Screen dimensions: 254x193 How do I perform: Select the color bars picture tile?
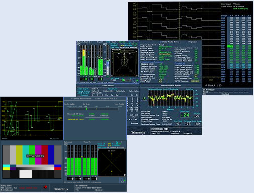(32, 162)
